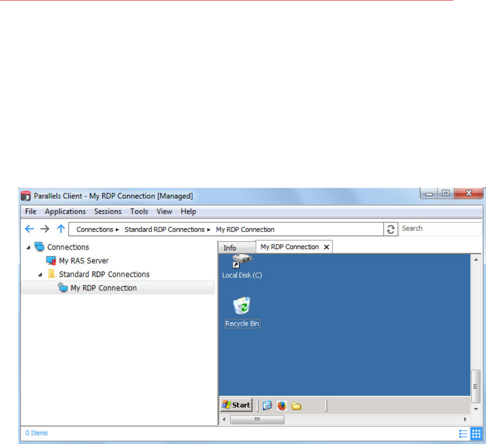Viewport: 486px width, 444px height.
Task: Select Standard RDP Connections tree label
Action: [104, 274]
